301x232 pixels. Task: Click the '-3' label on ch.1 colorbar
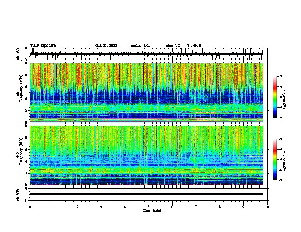pyautogui.click(x=280, y=76)
